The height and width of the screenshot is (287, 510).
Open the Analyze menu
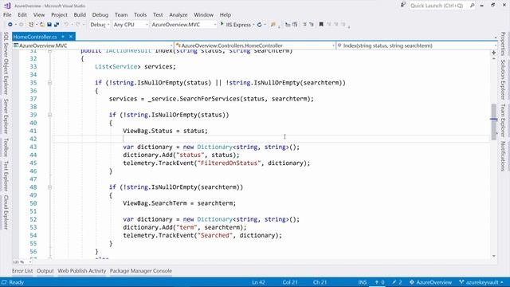point(178,14)
